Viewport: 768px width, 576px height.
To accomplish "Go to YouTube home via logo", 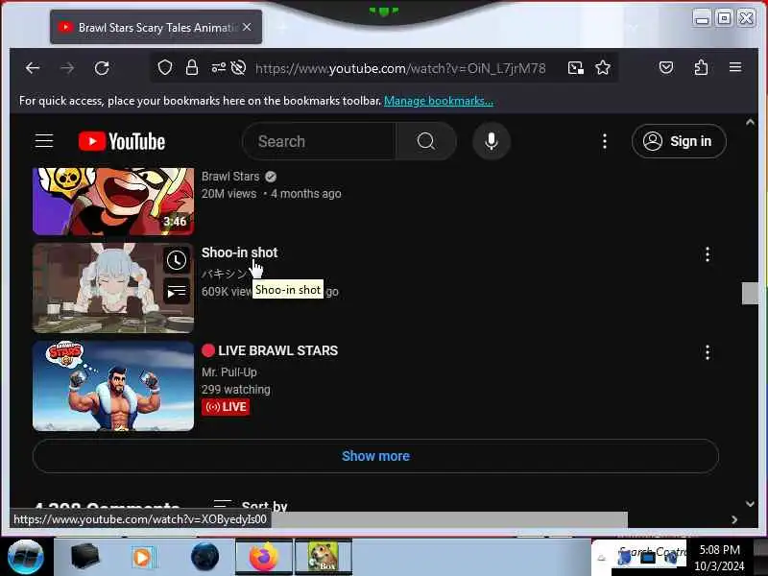I will coord(122,141).
